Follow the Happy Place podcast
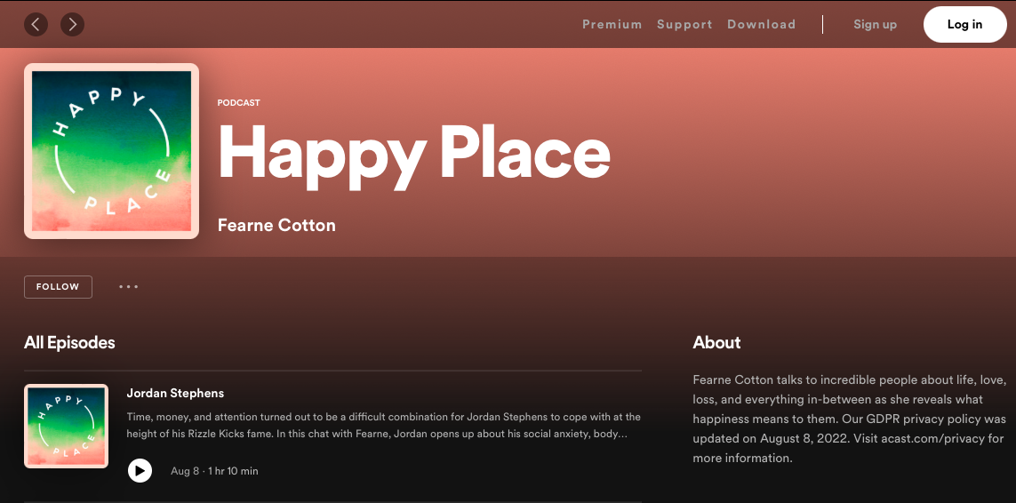This screenshot has width=1016, height=503. 58,286
